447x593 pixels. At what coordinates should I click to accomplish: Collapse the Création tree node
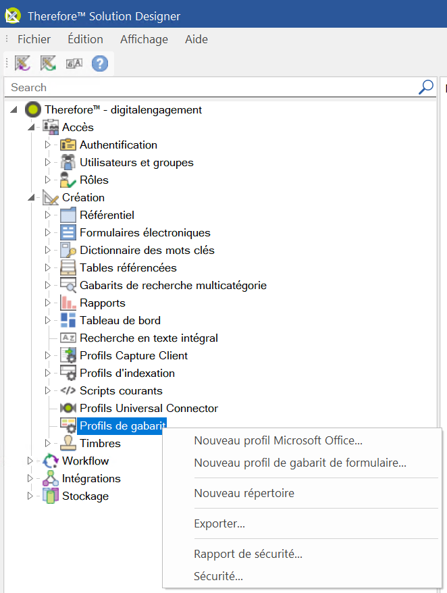click(31, 197)
